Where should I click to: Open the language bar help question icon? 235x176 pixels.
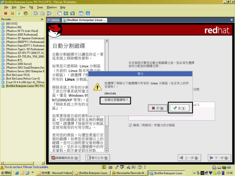140,167
